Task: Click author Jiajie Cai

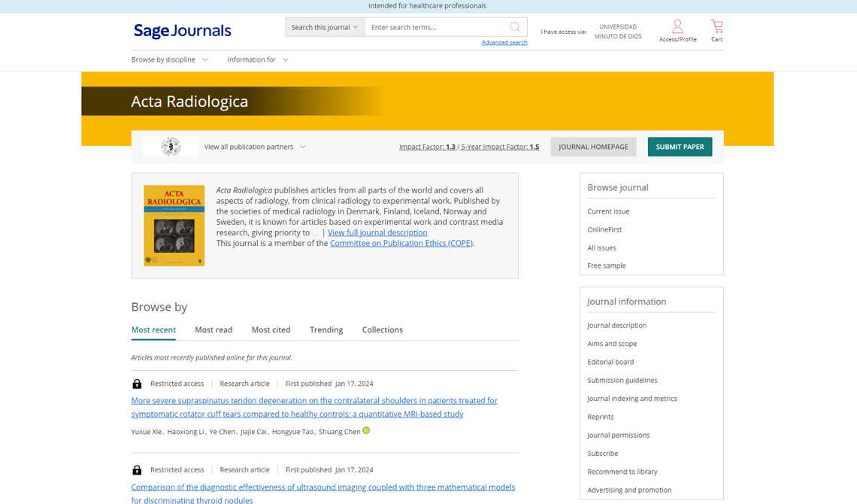Action: pos(254,432)
